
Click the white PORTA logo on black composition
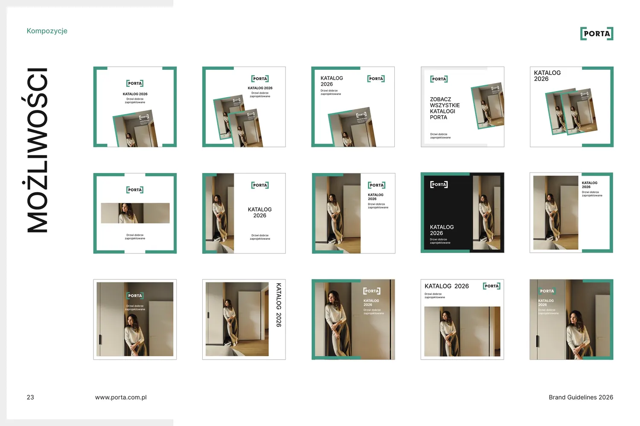(439, 184)
